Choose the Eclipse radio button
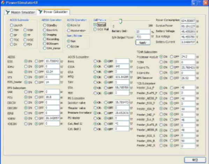209x164 pixels. pos(69,46)
